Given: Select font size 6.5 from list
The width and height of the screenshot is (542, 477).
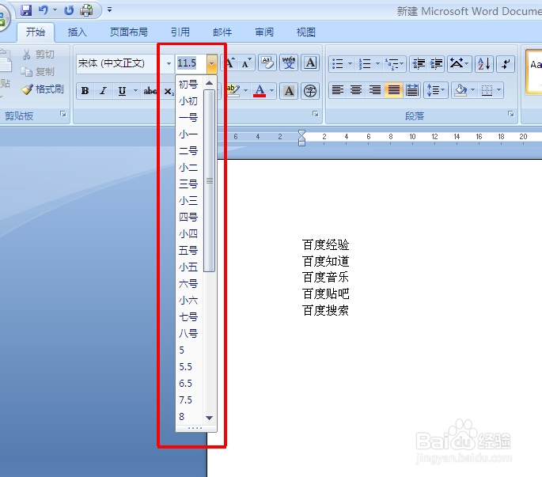Looking at the screenshot, I should tap(189, 383).
